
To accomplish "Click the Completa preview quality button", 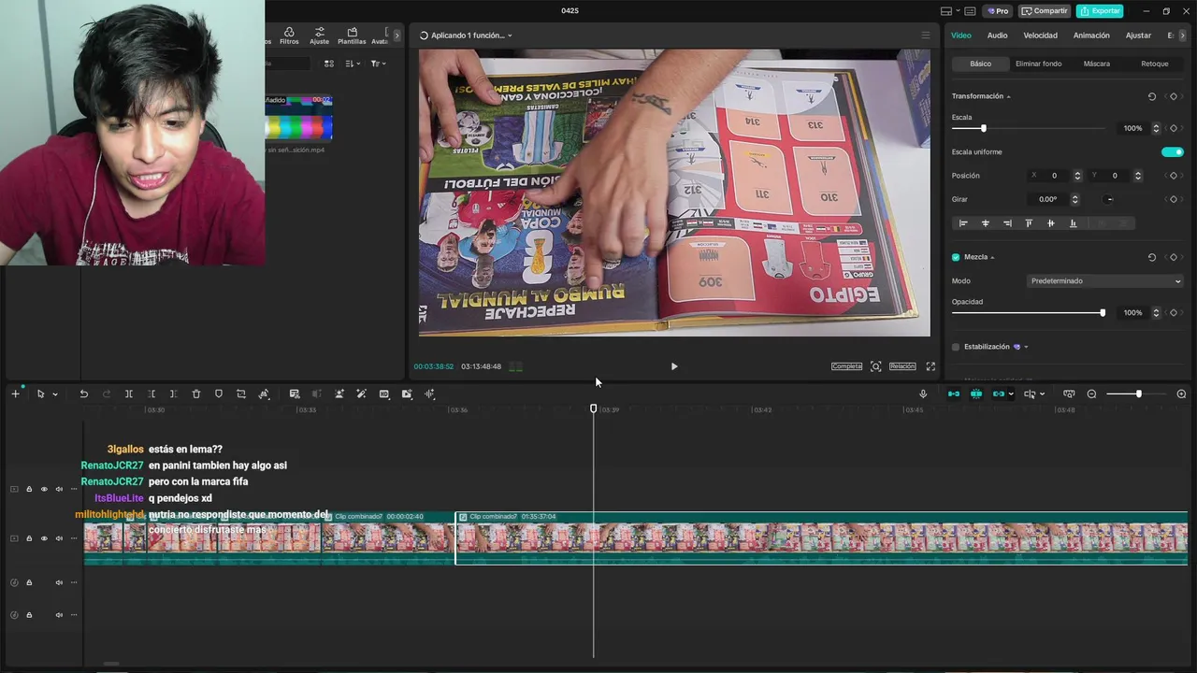I will pyautogui.click(x=846, y=366).
